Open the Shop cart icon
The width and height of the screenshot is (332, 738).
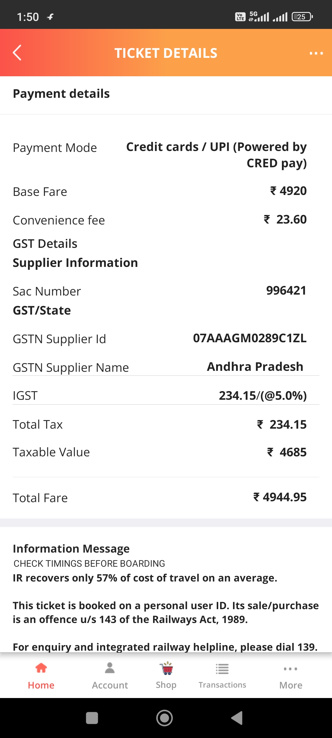click(166, 668)
